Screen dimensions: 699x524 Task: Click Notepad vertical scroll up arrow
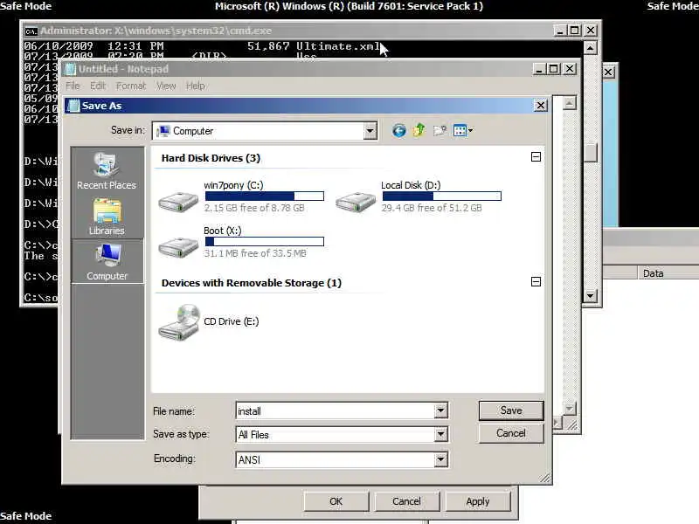[x=570, y=103]
